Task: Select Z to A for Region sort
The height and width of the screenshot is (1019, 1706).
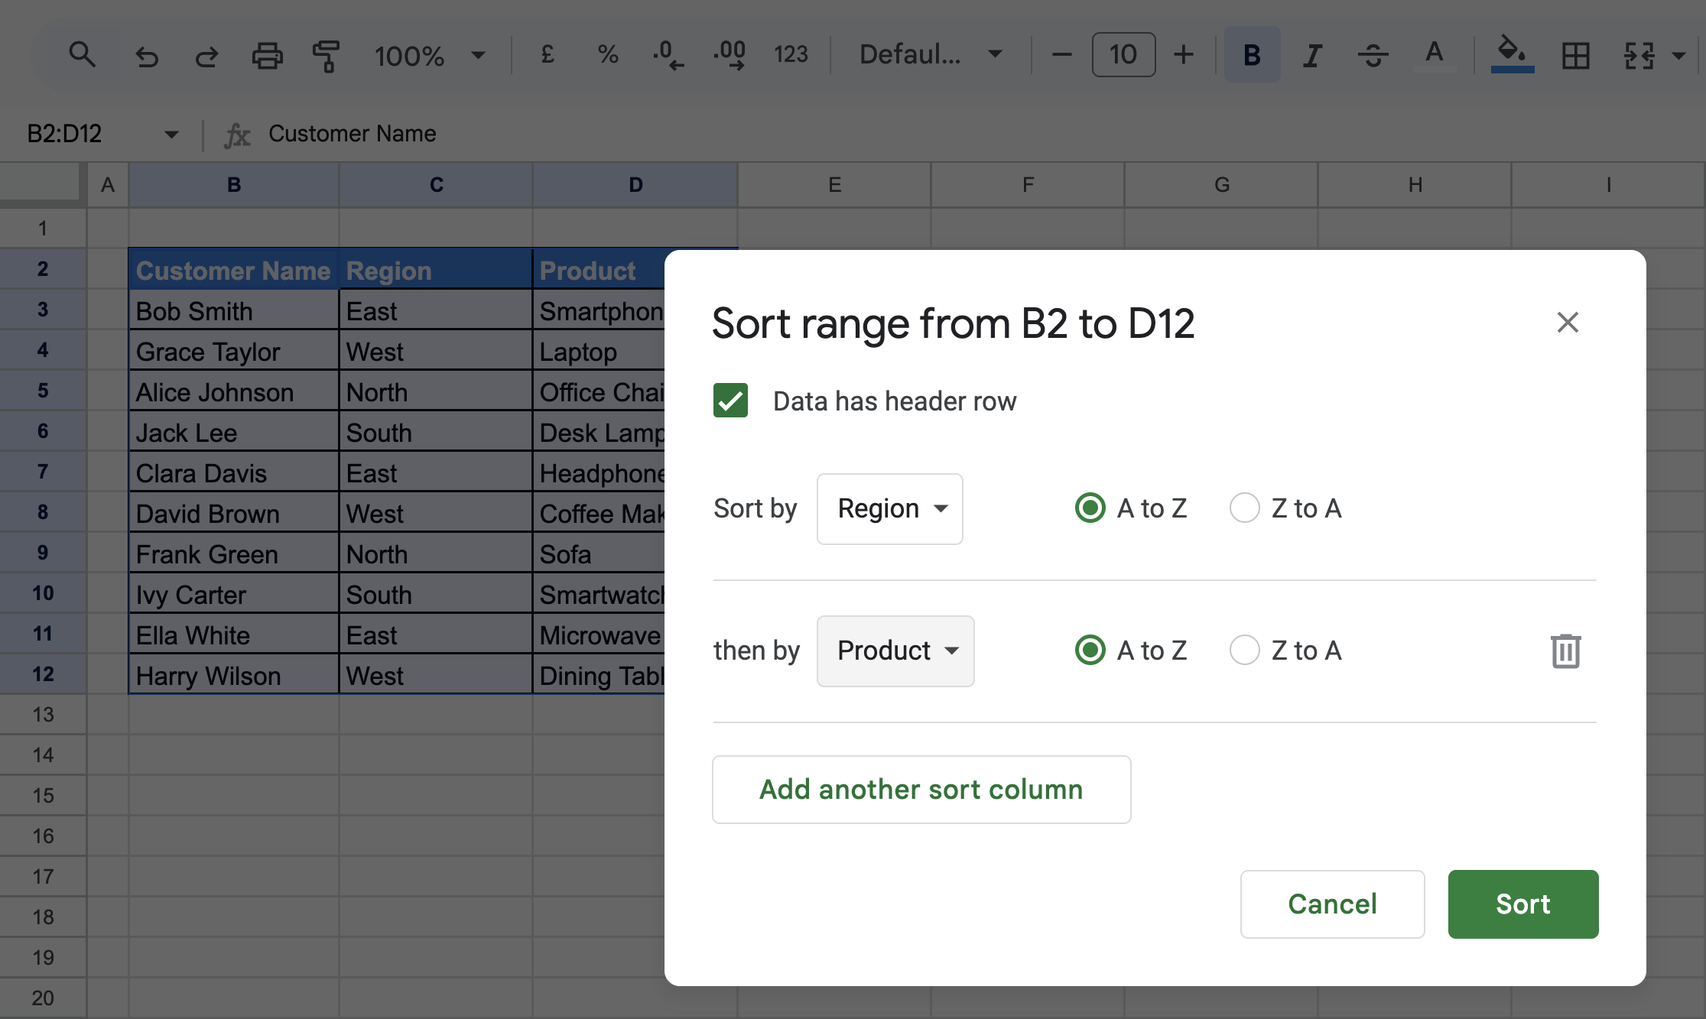Action: (1244, 508)
